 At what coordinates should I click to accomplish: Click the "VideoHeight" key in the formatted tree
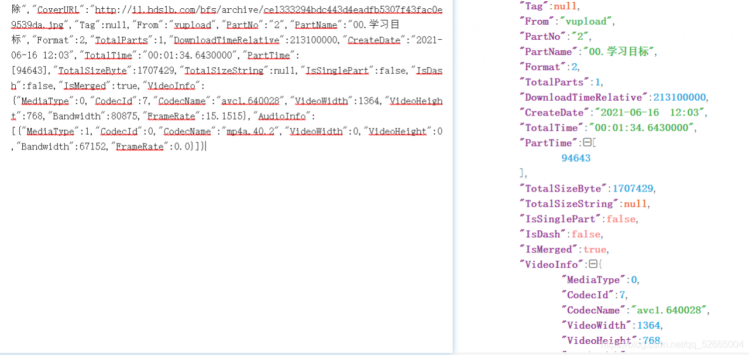(x=599, y=341)
